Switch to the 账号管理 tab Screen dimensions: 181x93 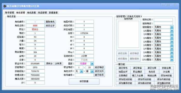point(10,13)
